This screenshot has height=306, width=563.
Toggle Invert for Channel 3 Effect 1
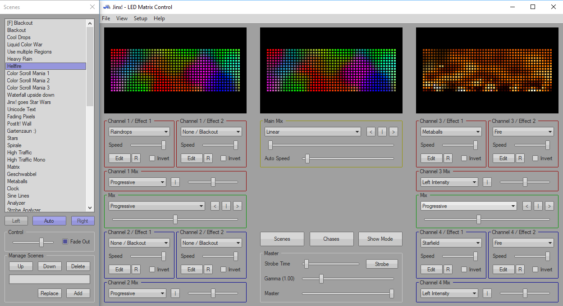click(464, 158)
